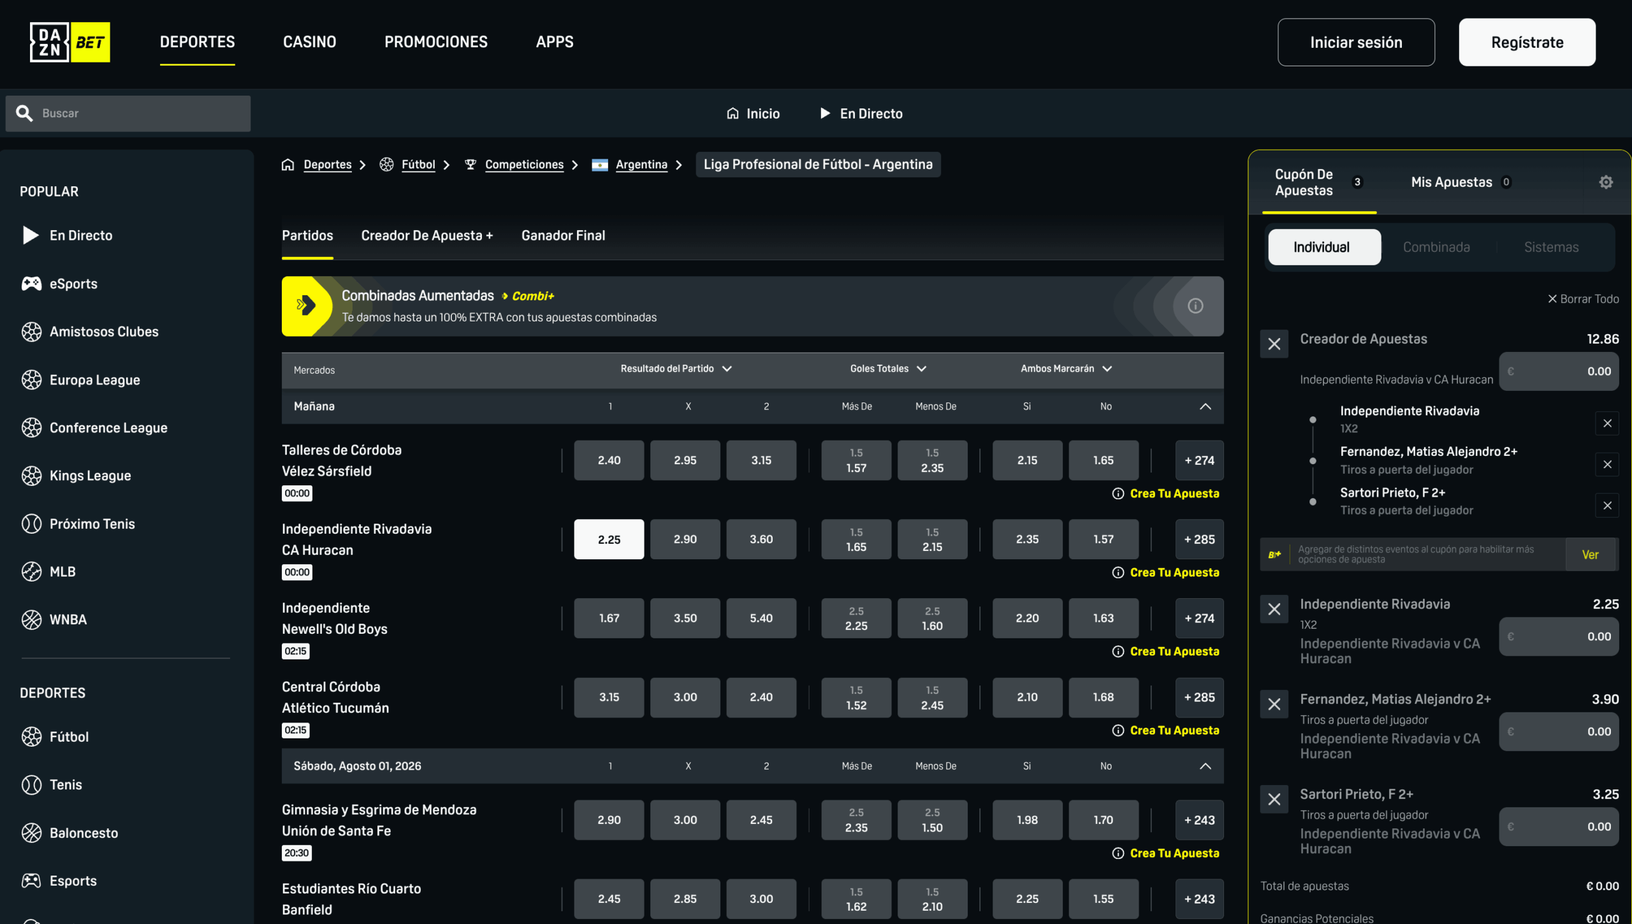
Task: Open PROMOCIONES in top navigation
Action: (x=436, y=42)
